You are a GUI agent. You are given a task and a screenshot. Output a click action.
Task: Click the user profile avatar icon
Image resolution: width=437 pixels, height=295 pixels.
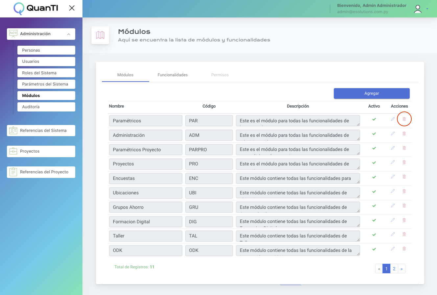click(x=418, y=9)
